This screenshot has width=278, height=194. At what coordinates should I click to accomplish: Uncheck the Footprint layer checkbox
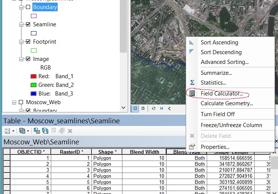28,42
